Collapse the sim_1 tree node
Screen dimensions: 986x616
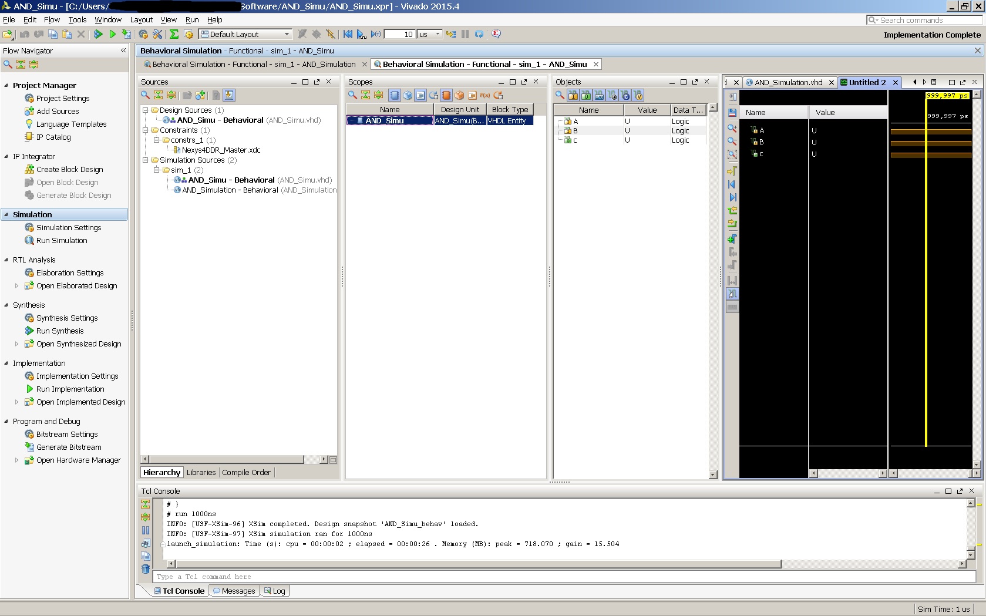coord(156,170)
